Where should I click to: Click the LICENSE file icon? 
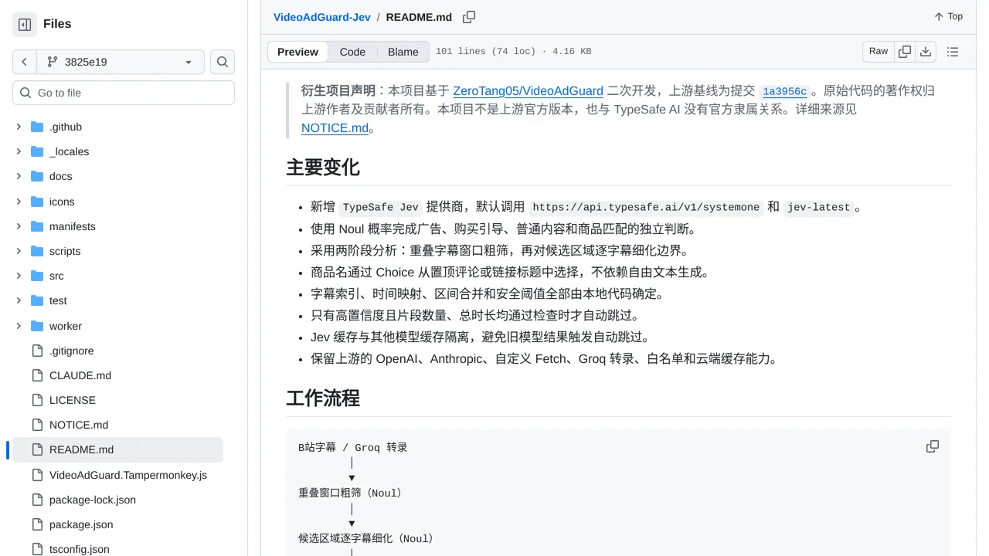(37, 400)
